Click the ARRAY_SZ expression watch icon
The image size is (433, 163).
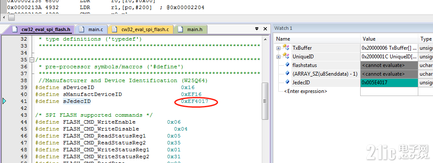[287, 74]
